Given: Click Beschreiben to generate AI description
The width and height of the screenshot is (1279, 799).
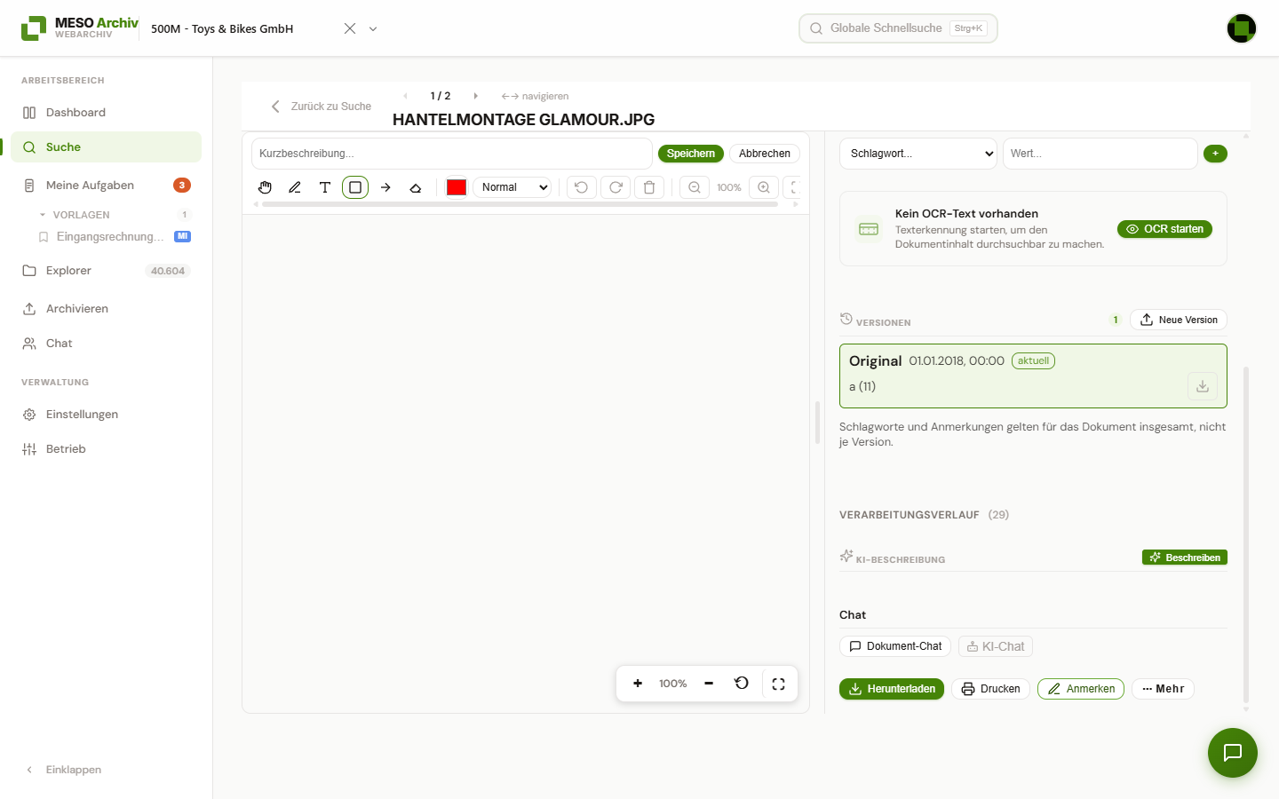Looking at the screenshot, I should (x=1185, y=558).
